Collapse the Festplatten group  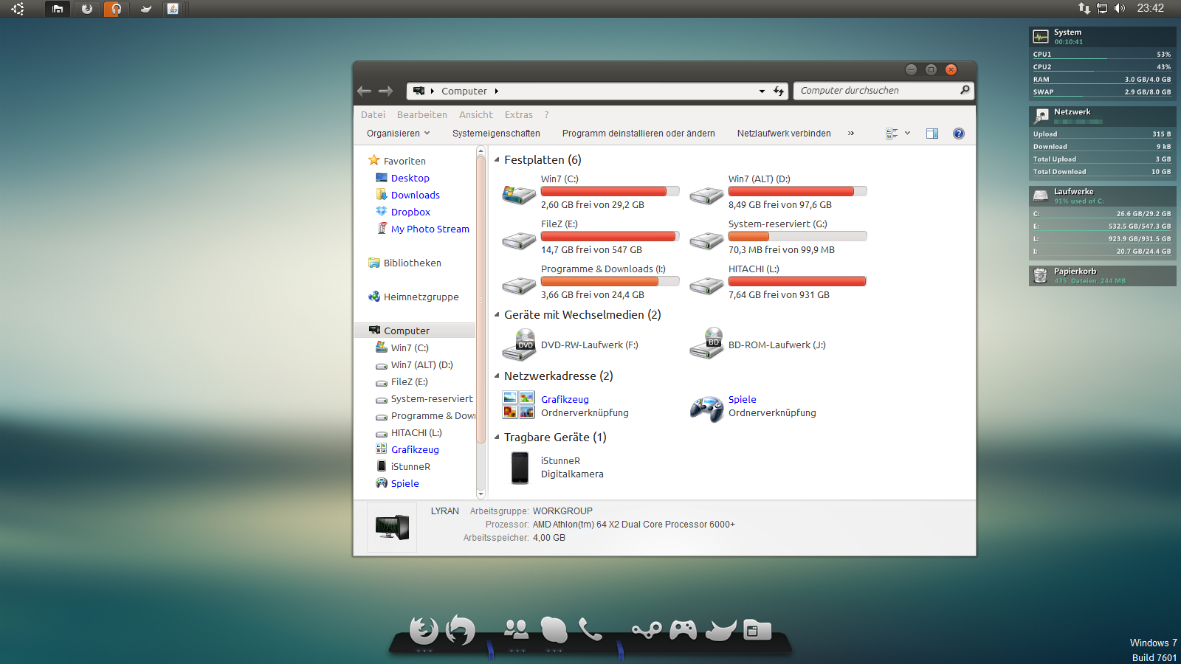pos(497,160)
